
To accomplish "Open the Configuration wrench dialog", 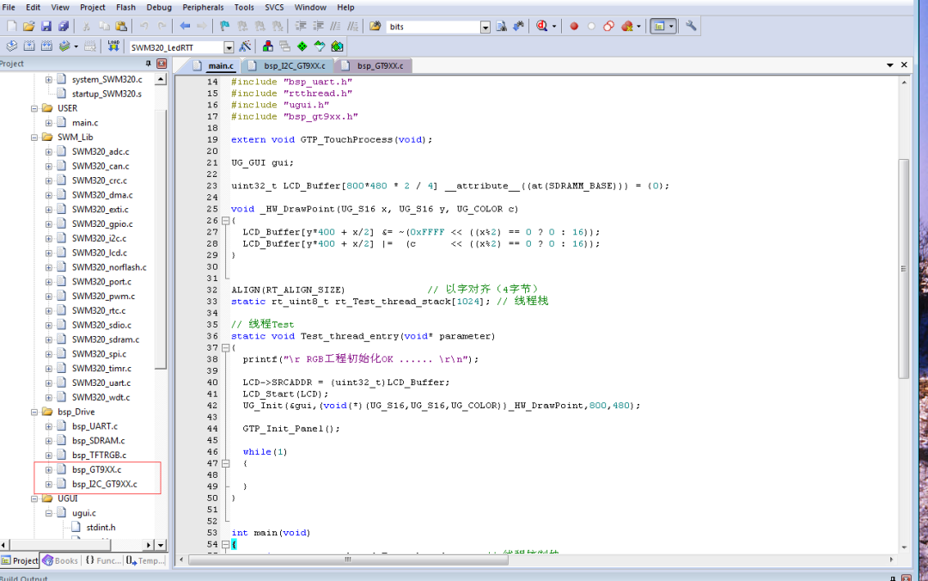I will click(689, 26).
